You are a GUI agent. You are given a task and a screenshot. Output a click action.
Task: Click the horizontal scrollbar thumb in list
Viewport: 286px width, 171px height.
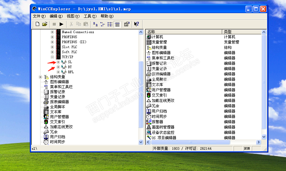(191, 142)
